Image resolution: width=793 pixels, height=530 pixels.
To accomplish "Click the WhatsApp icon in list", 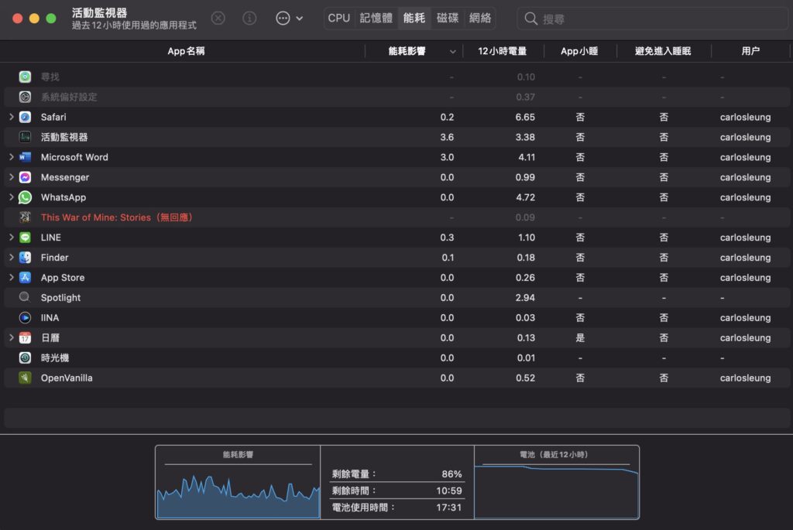I will (25, 197).
